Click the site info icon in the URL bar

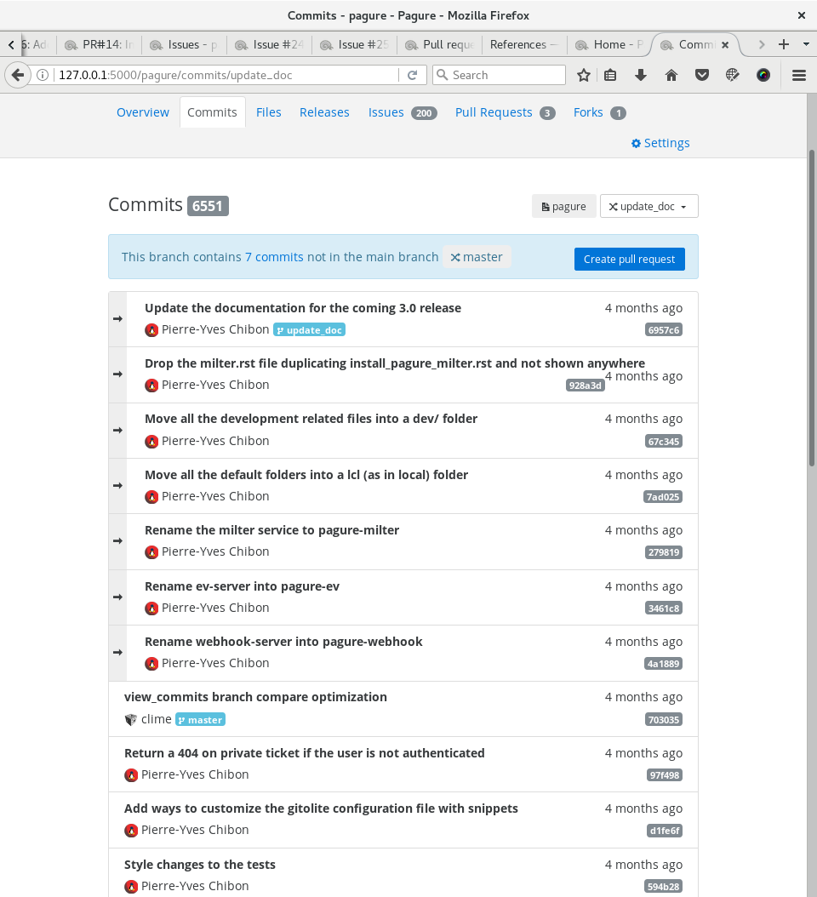pos(43,75)
